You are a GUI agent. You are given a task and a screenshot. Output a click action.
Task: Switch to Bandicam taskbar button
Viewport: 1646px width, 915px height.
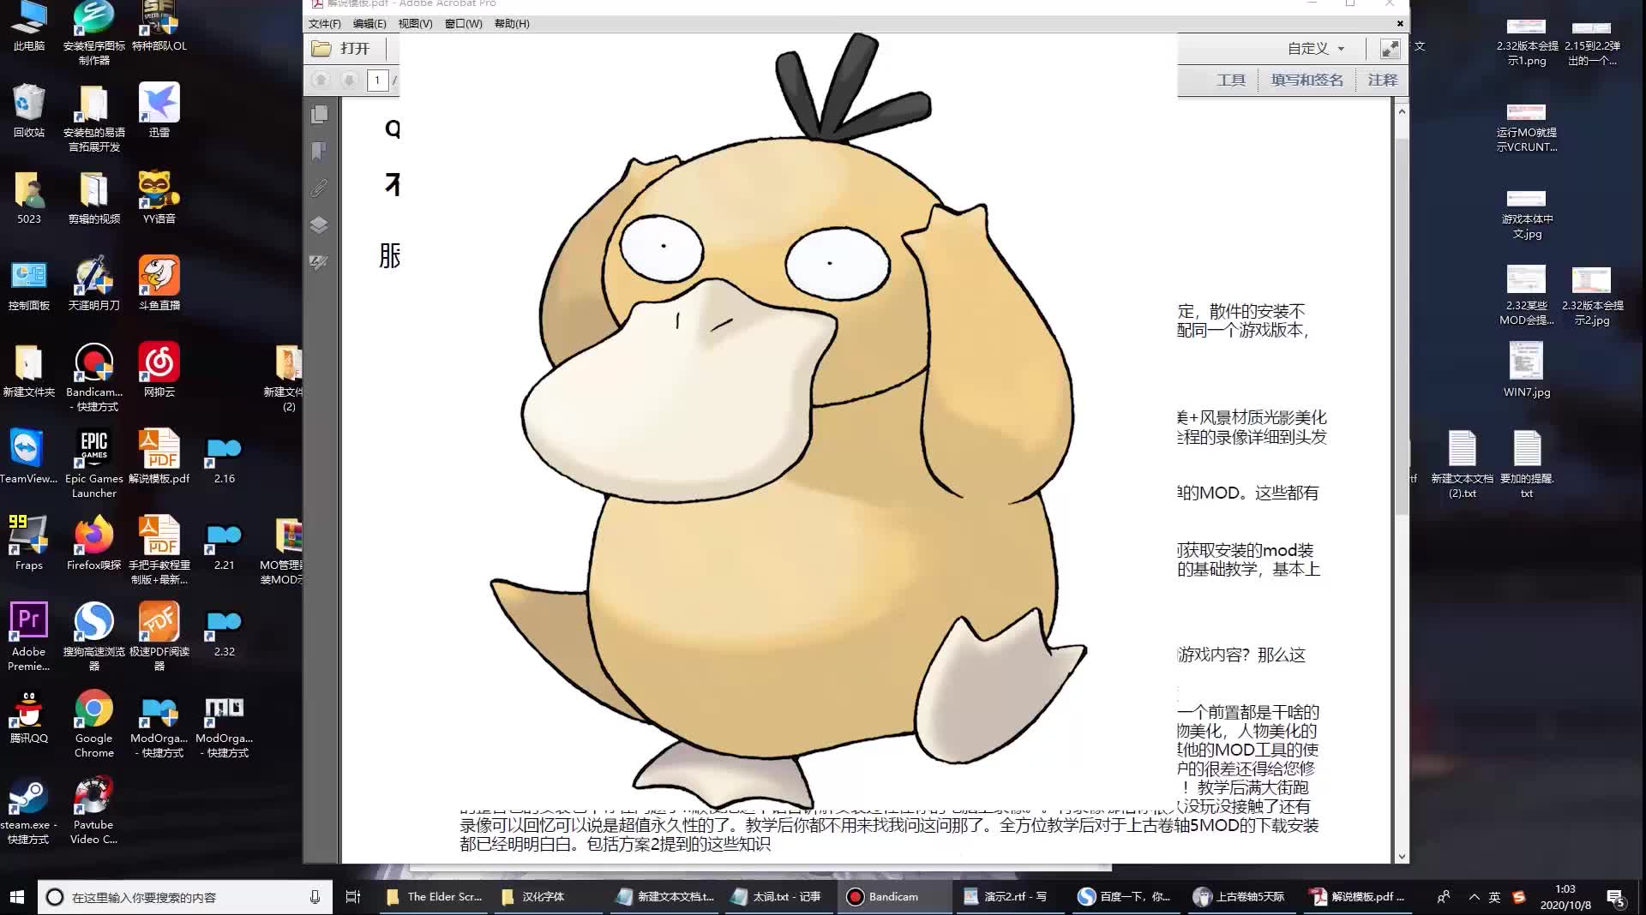pyautogui.click(x=894, y=897)
